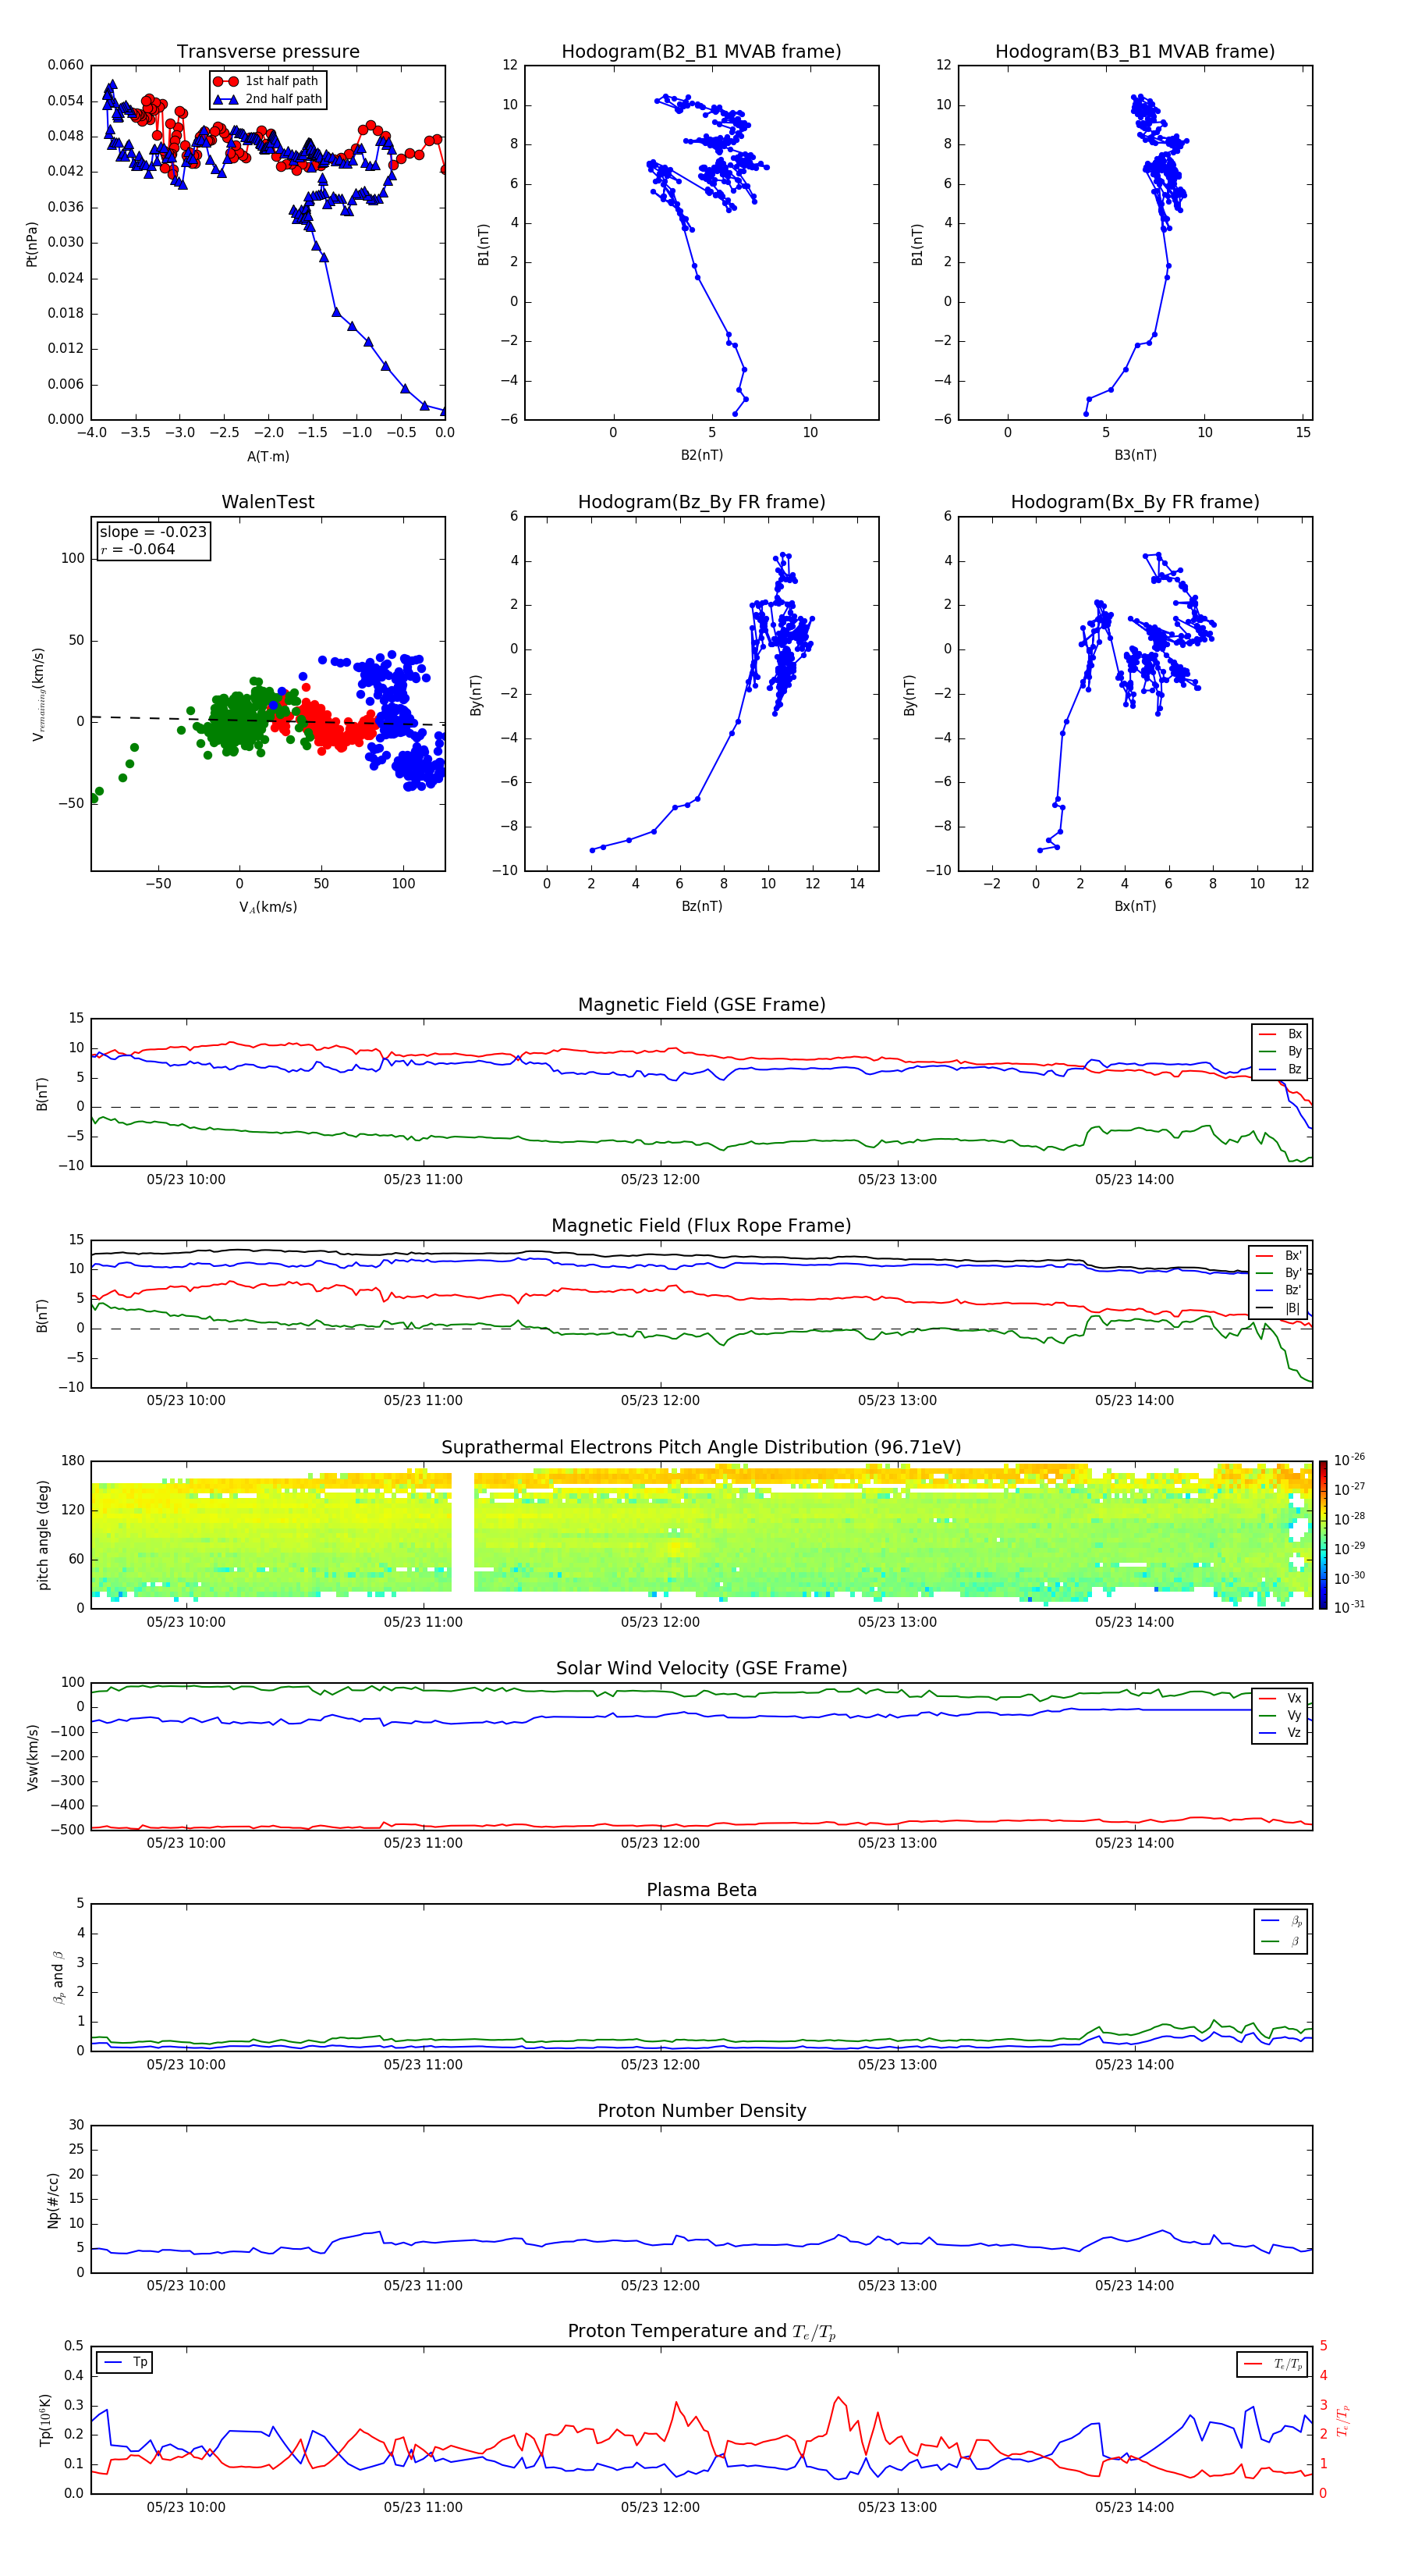This screenshot has height=2576, width=1404.
Task: Click 'Bz(nT)' x-axis label
Action: [x=701, y=906]
